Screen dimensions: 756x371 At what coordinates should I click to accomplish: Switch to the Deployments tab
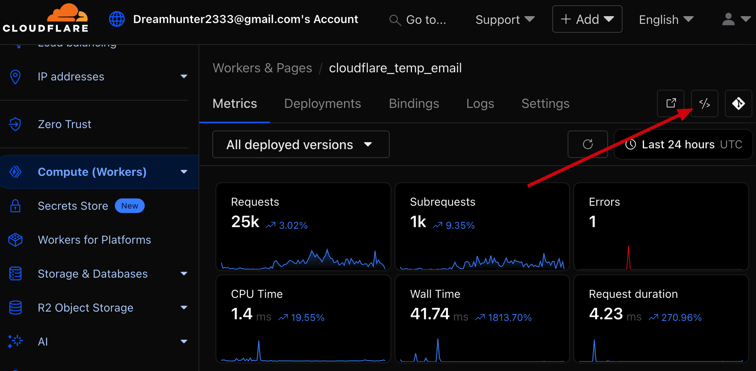[x=322, y=103]
